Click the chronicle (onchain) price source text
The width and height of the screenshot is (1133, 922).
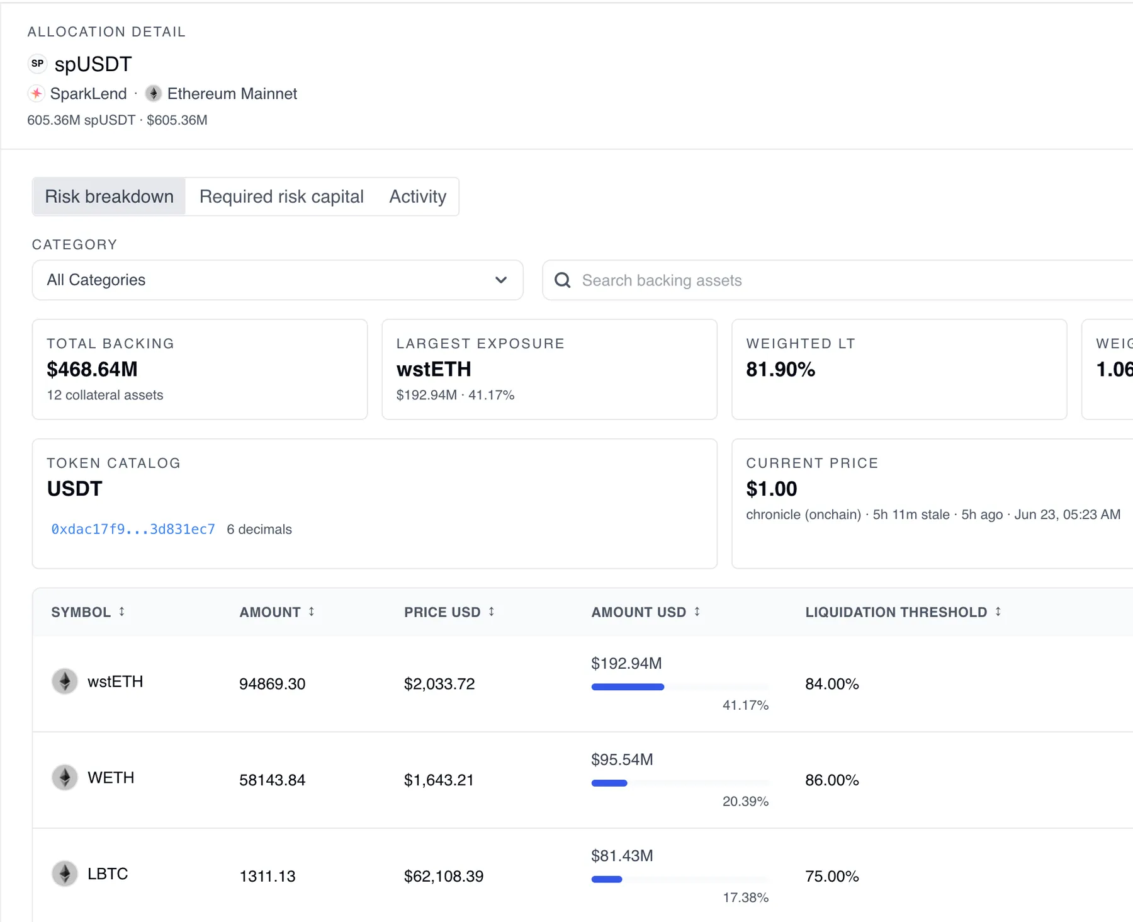(803, 515)
